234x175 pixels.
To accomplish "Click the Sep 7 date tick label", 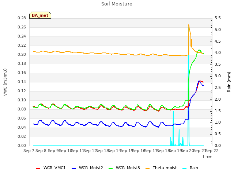I will (29, 151).
